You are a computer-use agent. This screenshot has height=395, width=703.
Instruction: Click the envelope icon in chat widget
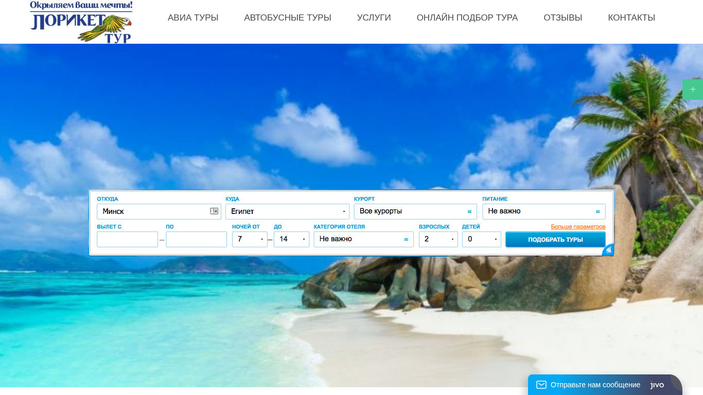(x=541, y=385)
